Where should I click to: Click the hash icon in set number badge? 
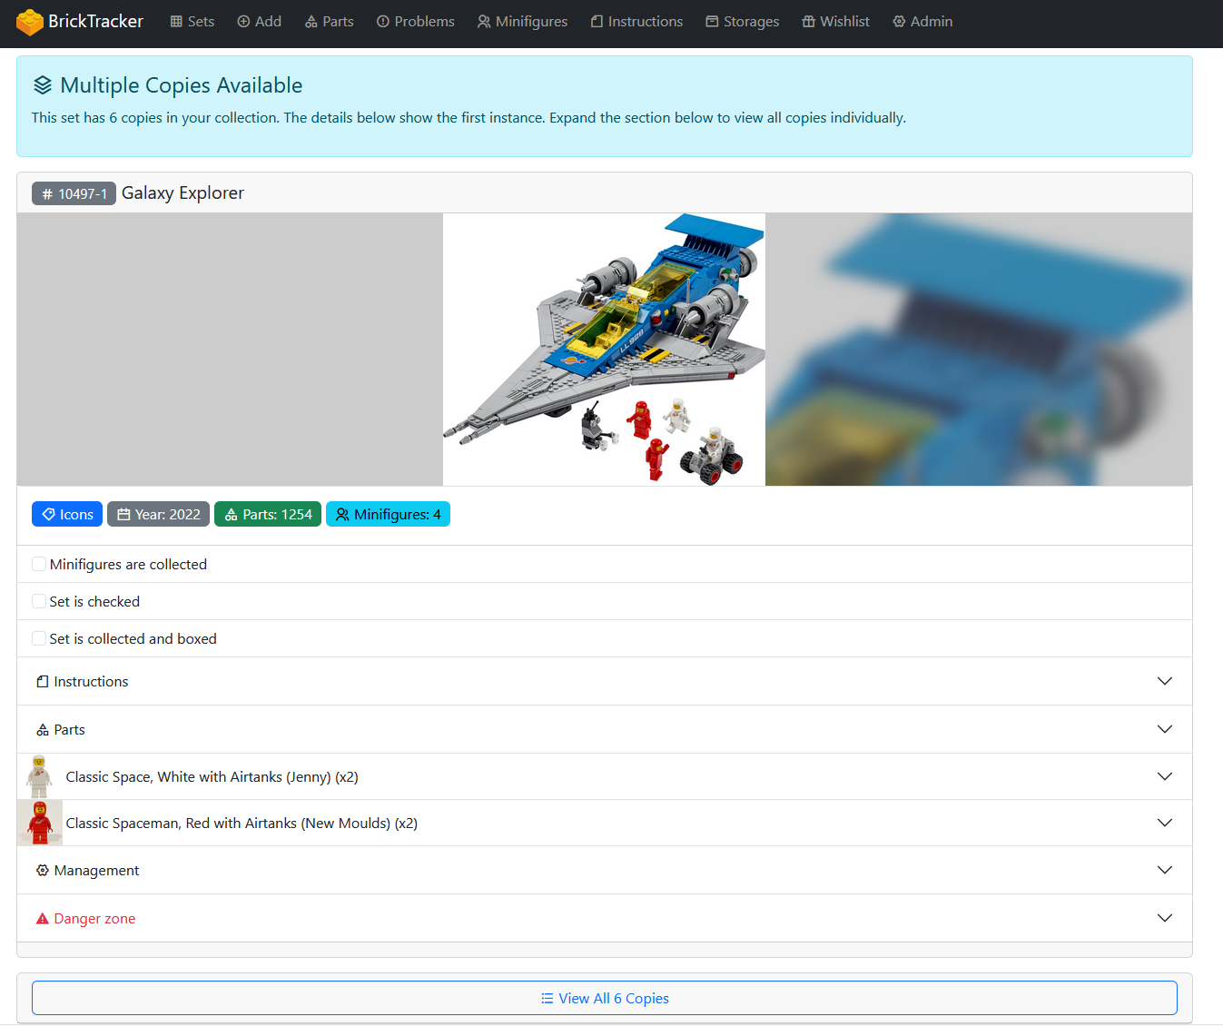(47, 194)
